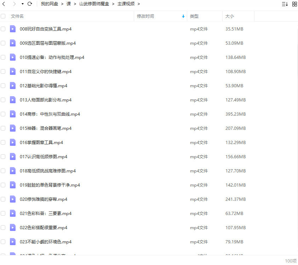This screenshot has width=298, height=265.
Task: Click video icon of 023不能小觑的环境色.mp4
Action: coord(13,242)
